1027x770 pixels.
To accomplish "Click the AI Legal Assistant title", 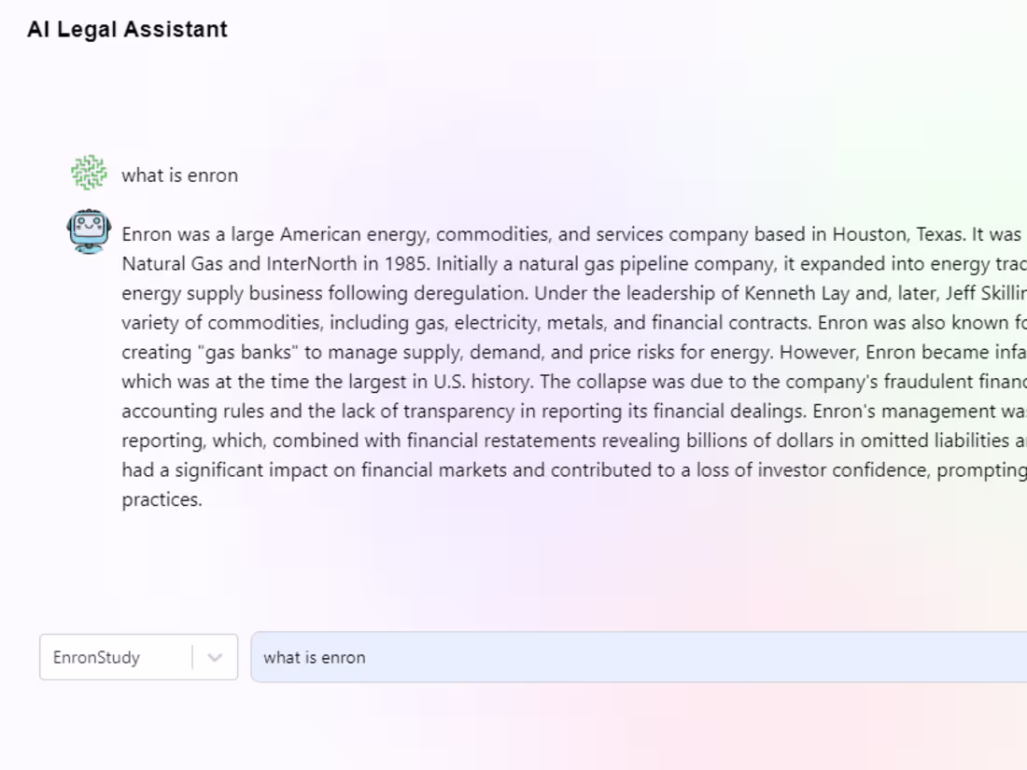I will pyautogui.click(x=127, y=29).
